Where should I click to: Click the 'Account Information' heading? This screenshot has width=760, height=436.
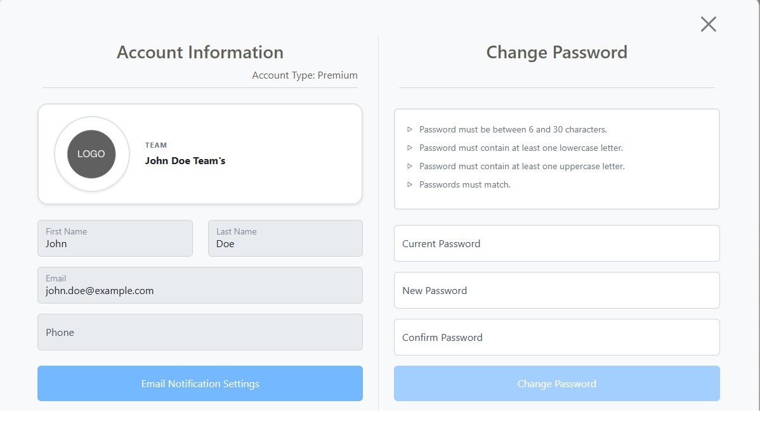click(200, 52)
